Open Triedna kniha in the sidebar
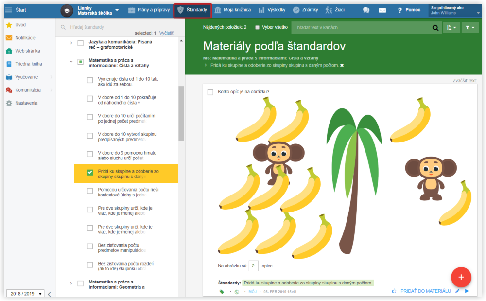This screenshot has width=486, height=301. 29,64
